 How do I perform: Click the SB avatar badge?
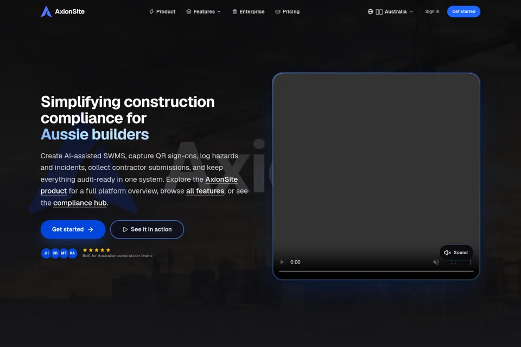[55, 253]
